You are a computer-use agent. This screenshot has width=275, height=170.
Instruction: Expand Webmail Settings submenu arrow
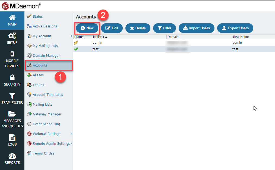[x=71, y=134]
